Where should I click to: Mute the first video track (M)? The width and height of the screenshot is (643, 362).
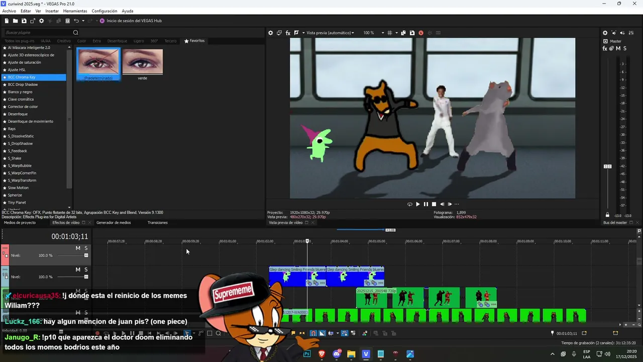(78, 248)
